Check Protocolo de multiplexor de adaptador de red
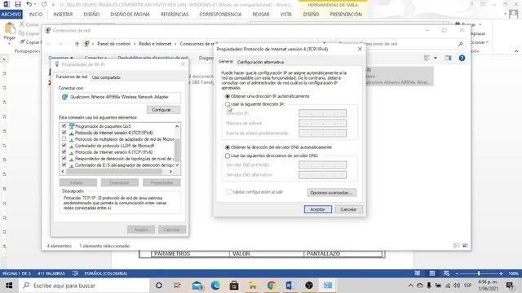Image resolution: width=522 pixels, height=293 pixels. (64, 139)
